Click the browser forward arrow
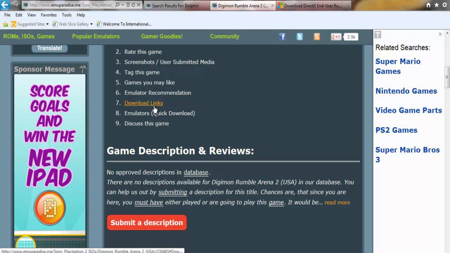Viewport: 450px width, 253px height. (x=16, y=5)
